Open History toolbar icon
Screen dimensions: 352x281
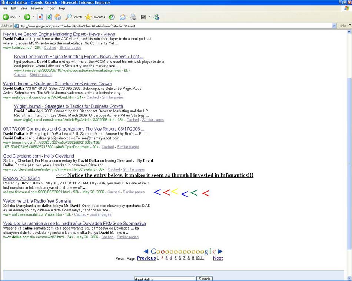coord(112,17)
